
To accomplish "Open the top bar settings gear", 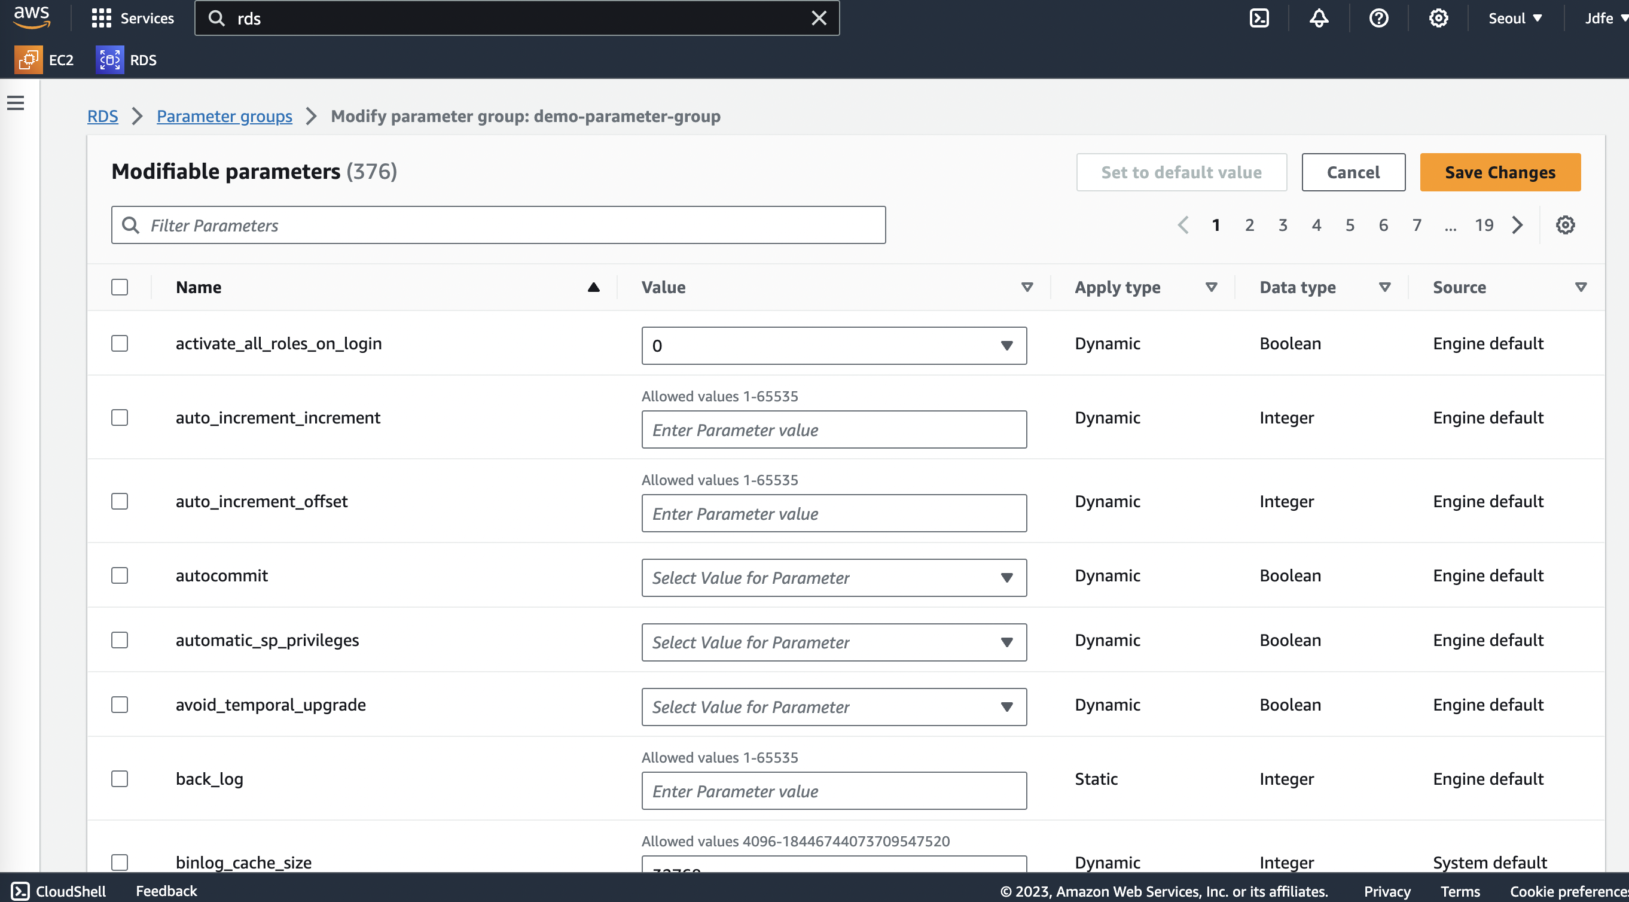I will [1438, 19].
